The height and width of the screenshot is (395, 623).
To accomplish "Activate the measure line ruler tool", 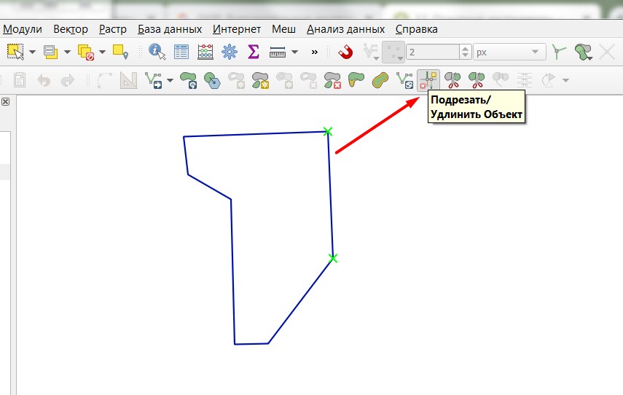I will coord(278,52).
